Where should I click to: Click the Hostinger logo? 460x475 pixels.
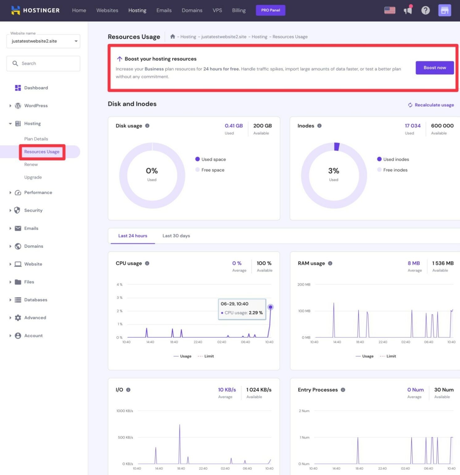click(x=35, y=10)
